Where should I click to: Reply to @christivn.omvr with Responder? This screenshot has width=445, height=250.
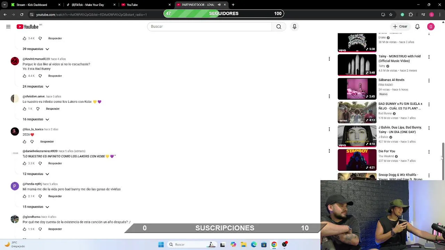click(x=53, y=109)
